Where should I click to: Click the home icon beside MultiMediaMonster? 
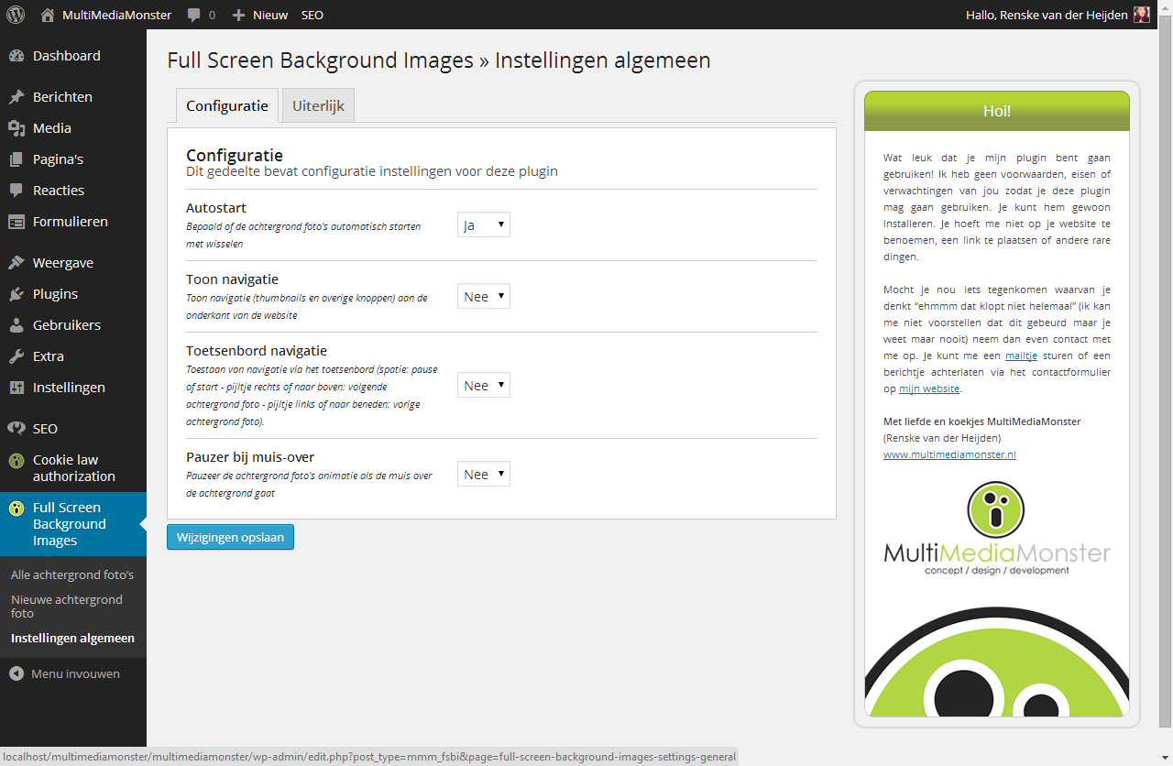click(48, 15)
